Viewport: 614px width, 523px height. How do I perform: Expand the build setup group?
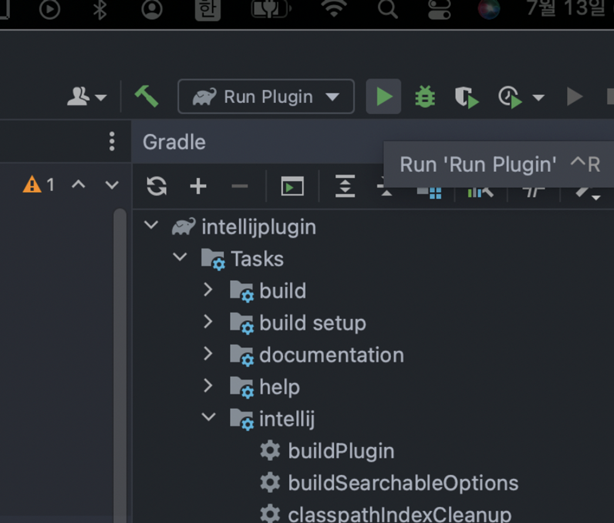click(x=208, y=322)
